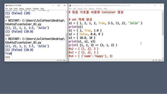Open Window menu in container_01.py editor

coord(99,9)
